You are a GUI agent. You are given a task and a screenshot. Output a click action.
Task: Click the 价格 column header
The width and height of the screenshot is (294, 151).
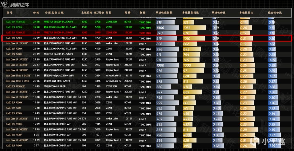point(36,13)
